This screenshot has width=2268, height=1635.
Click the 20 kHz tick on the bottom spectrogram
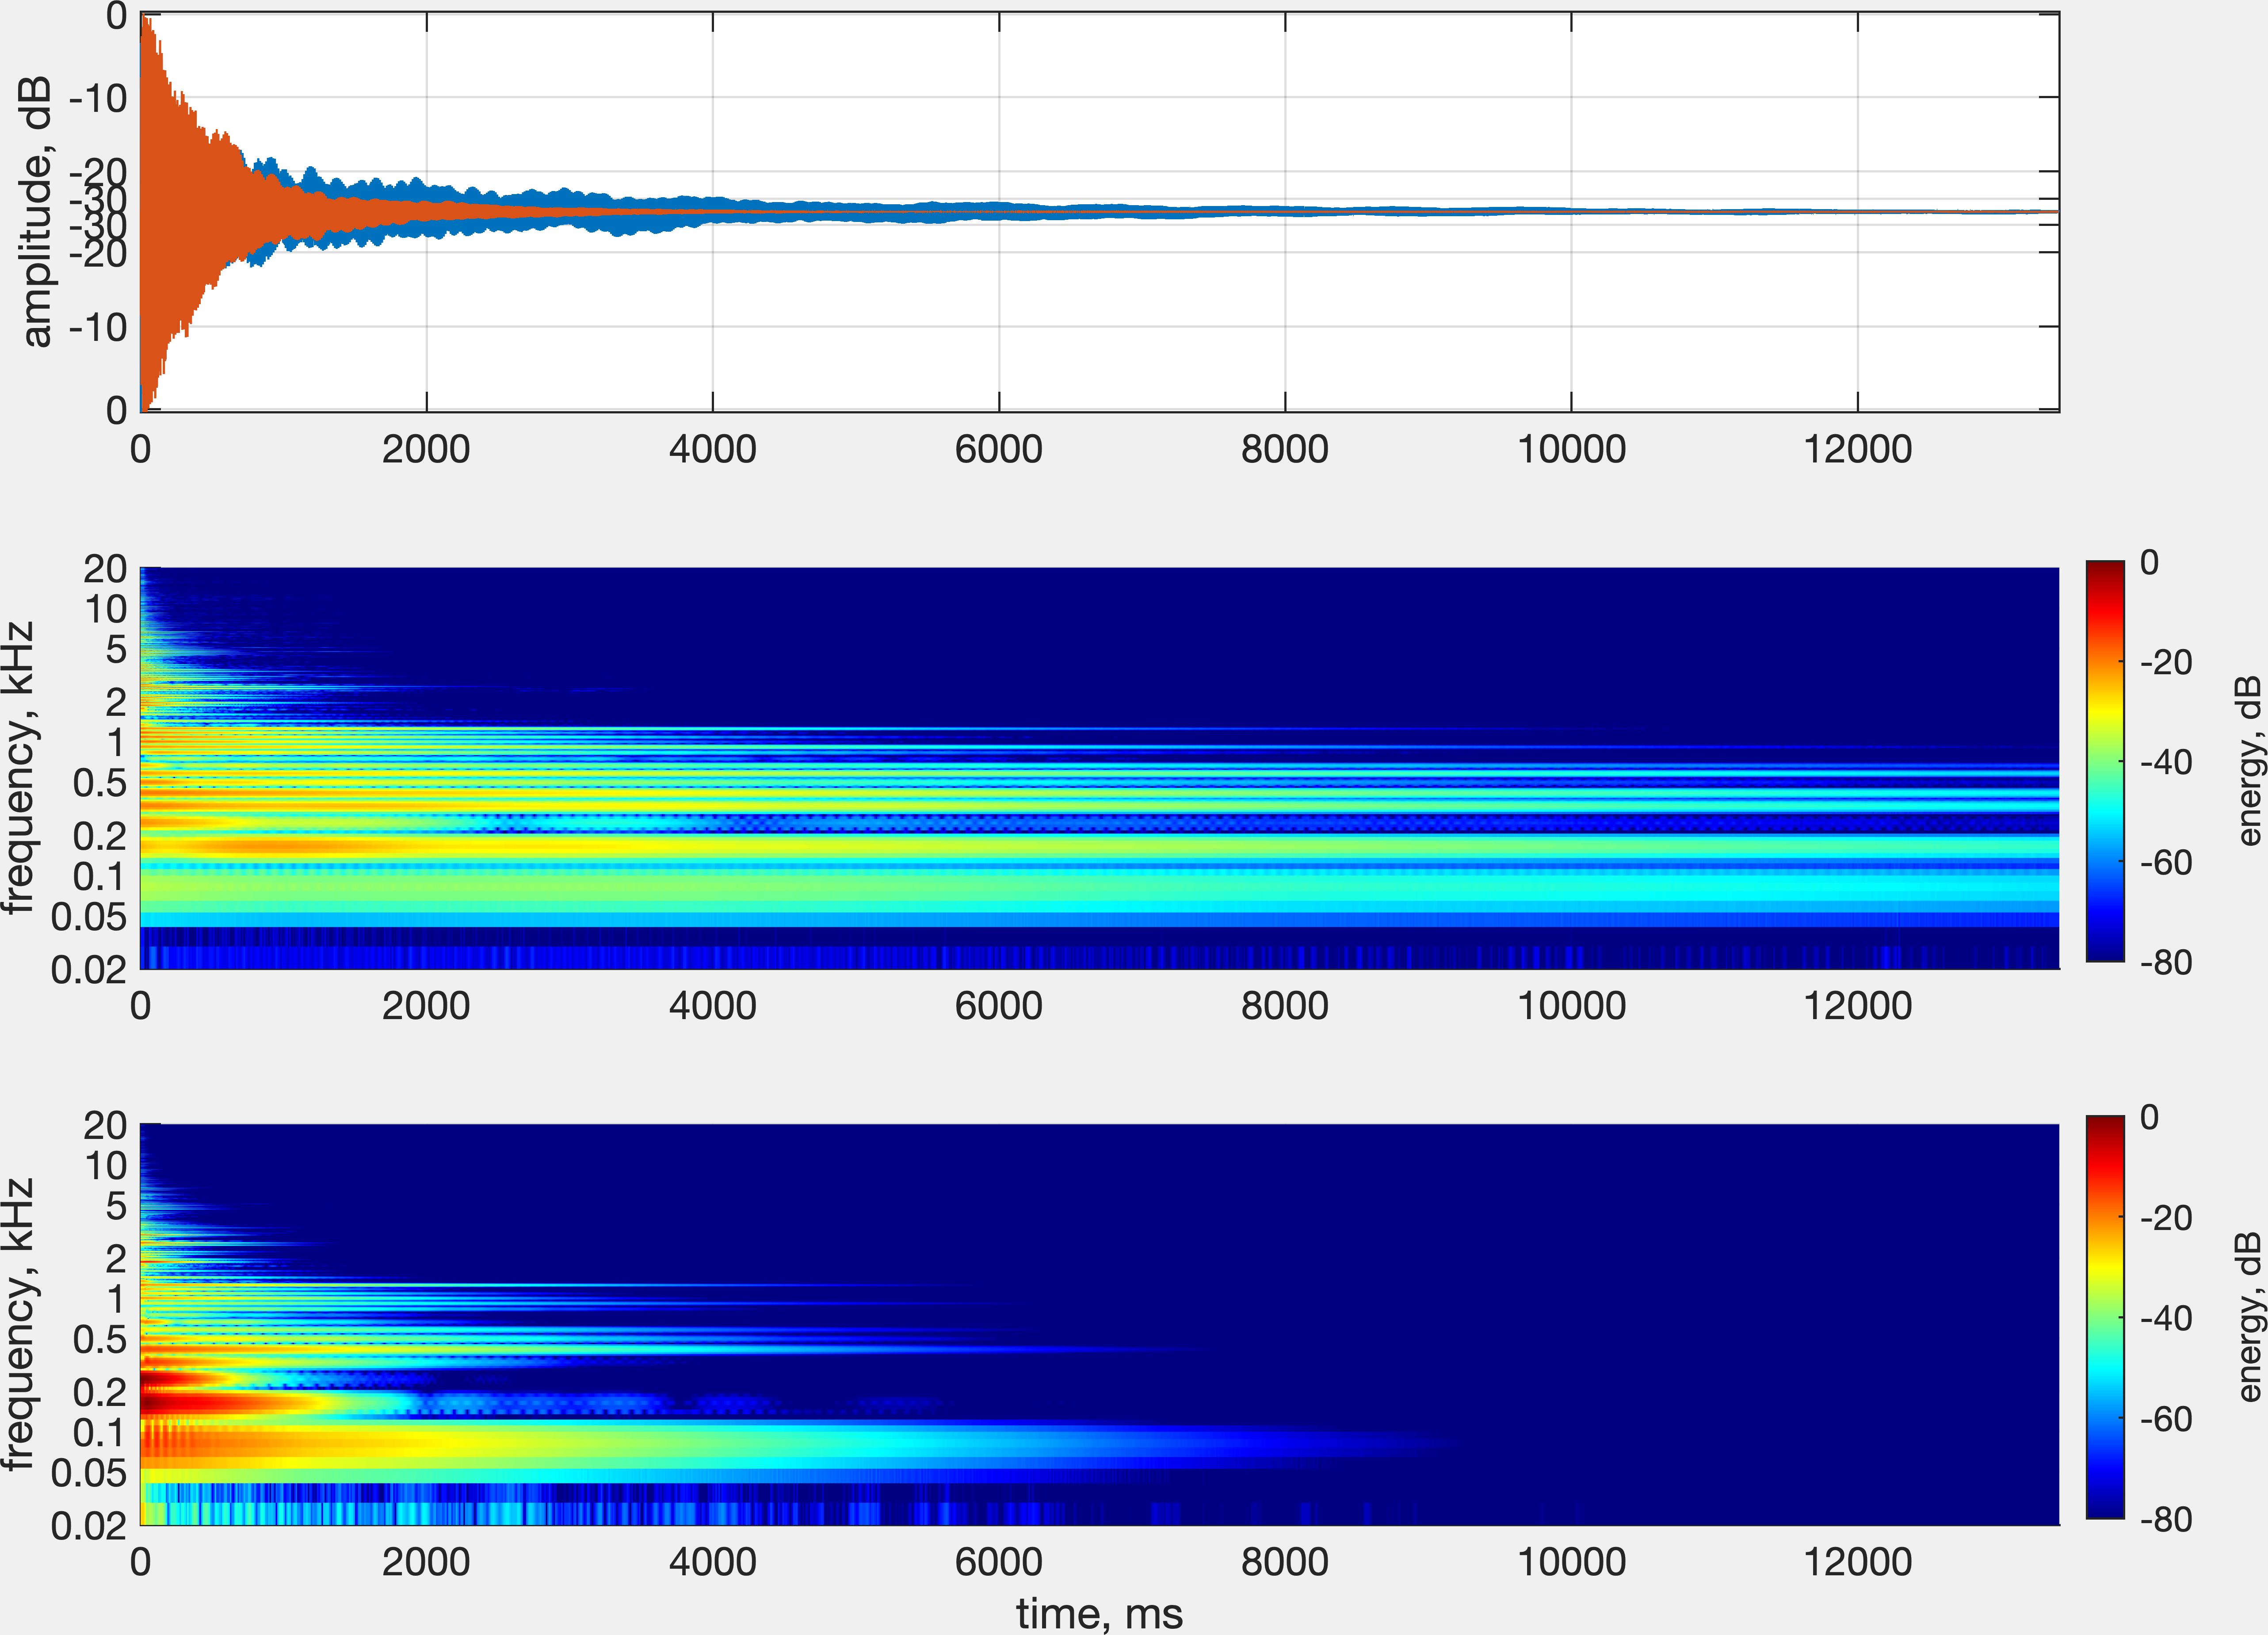[105, 1126]
